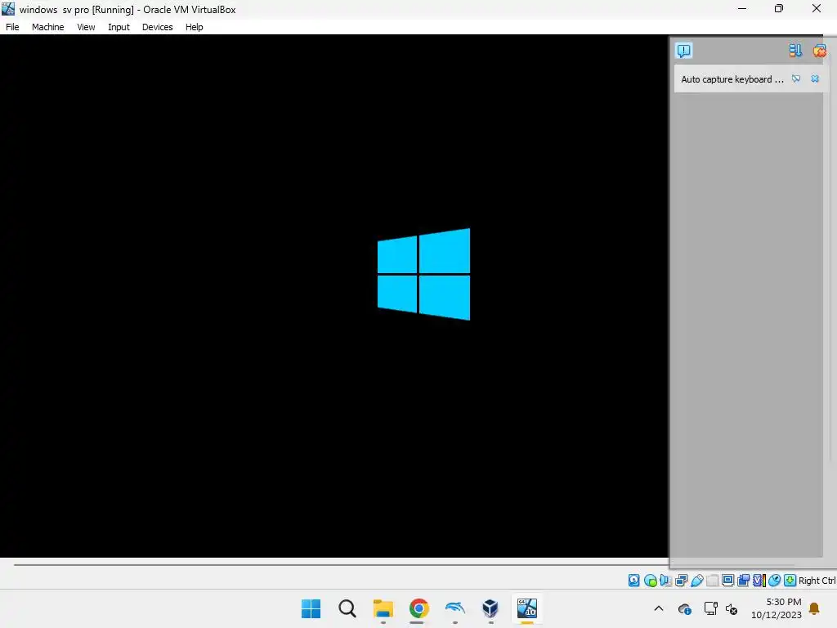Viewport: 837px width, 628px height.
Task: Close the windows sv pro VM window
Action: 817,8
